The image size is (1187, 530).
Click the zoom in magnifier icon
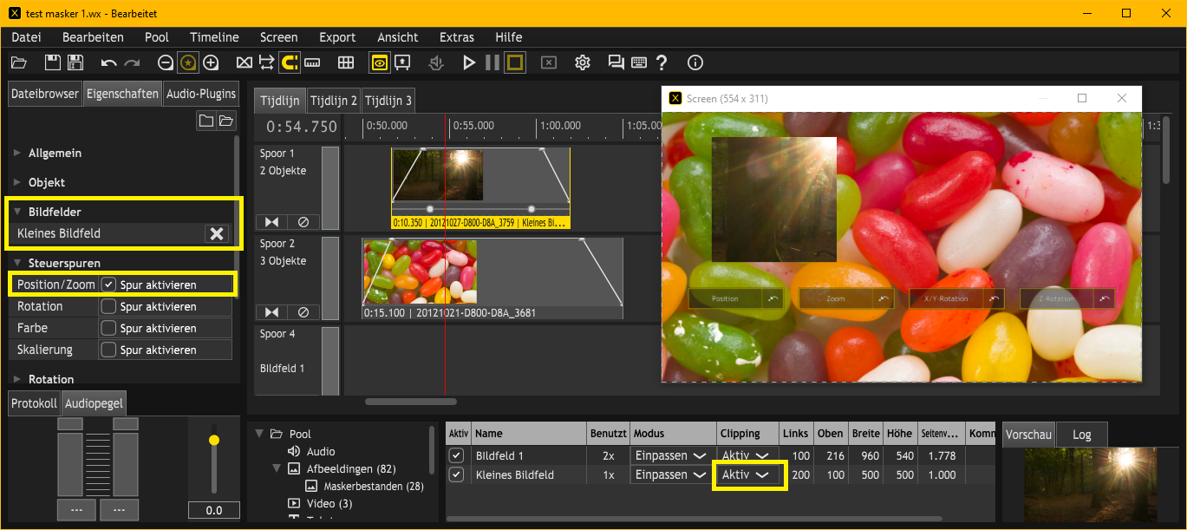pyautogui.click(x=211, y=62)
